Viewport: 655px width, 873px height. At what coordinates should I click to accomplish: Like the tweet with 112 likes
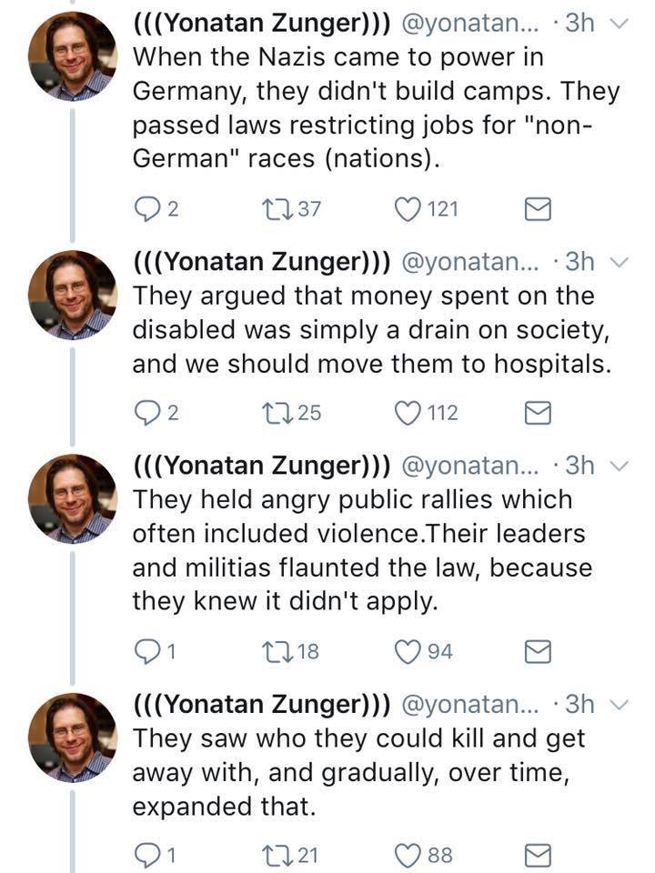point(408,415)
